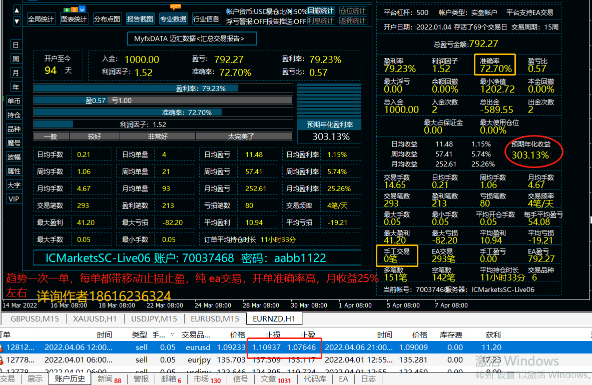Screen dimensions: 592x385
Task: Switch to the EURUSD,M15 chart tab
Action: 215,318
